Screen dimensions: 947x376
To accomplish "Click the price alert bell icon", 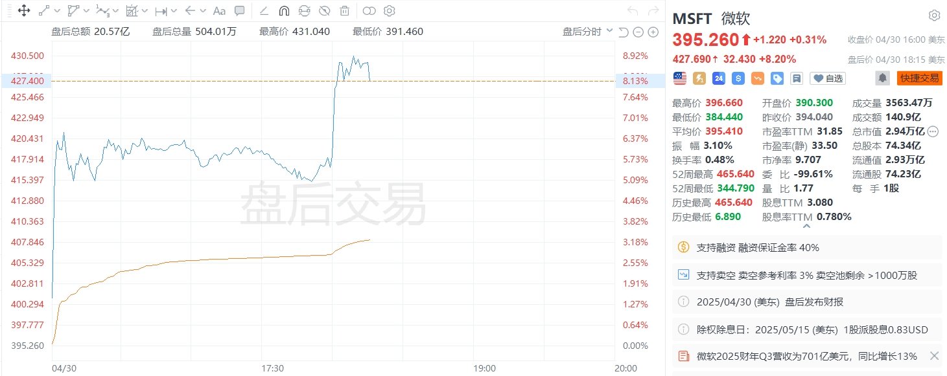I will pyautogui.click(x=882, y=78).
